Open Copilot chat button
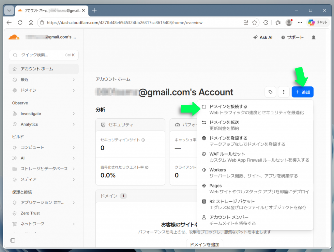The width and height of the screenshot is (334, 252). pyautogui.click(x=317, y=22)
